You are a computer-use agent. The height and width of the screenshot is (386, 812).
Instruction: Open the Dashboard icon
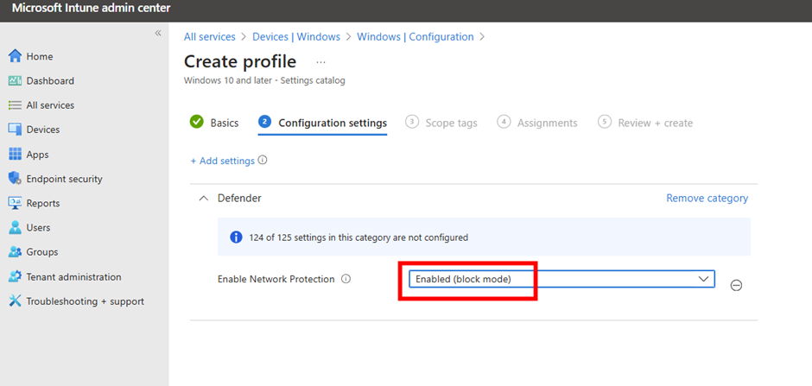[x=15, y=80]
